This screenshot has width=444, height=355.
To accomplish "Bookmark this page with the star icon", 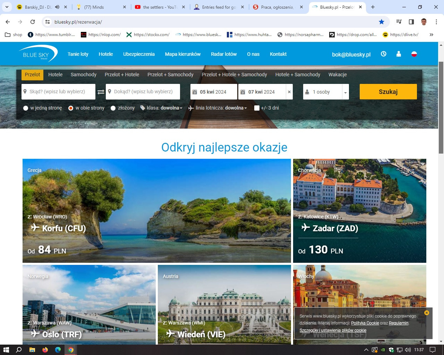I will pos(382,22).
